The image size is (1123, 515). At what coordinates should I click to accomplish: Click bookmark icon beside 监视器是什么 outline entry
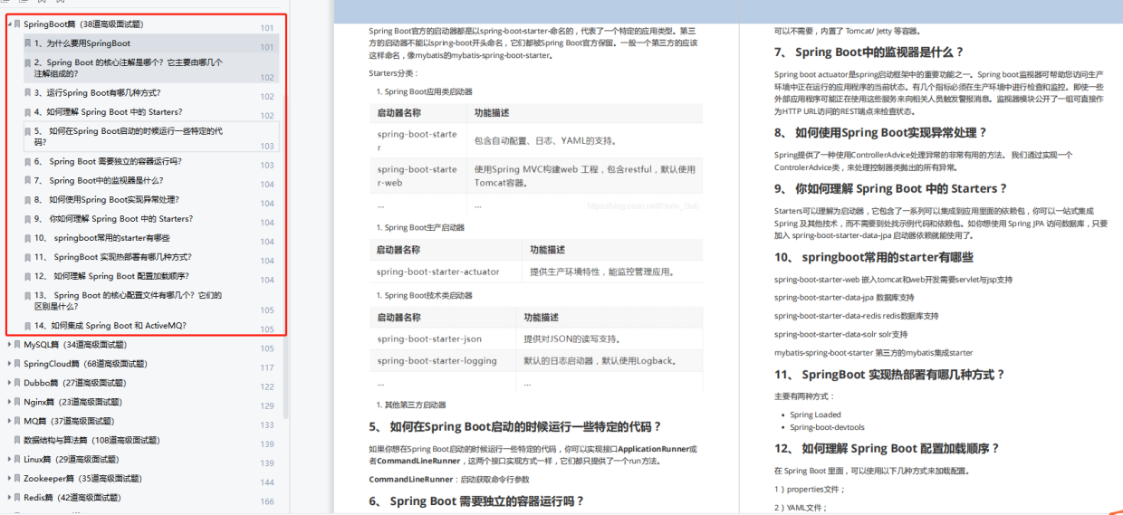tap(27, 181)
